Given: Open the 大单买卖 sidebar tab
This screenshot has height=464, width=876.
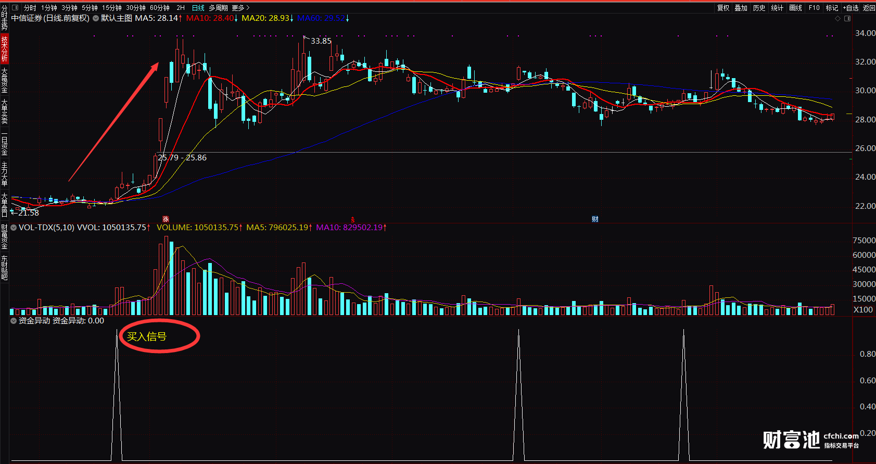Looking at the screenshot, I should pyautogui.click(x=4, y=111).
